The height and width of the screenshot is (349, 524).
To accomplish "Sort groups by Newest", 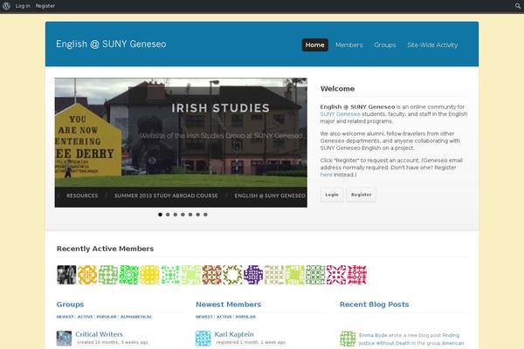I will [65, 317].
